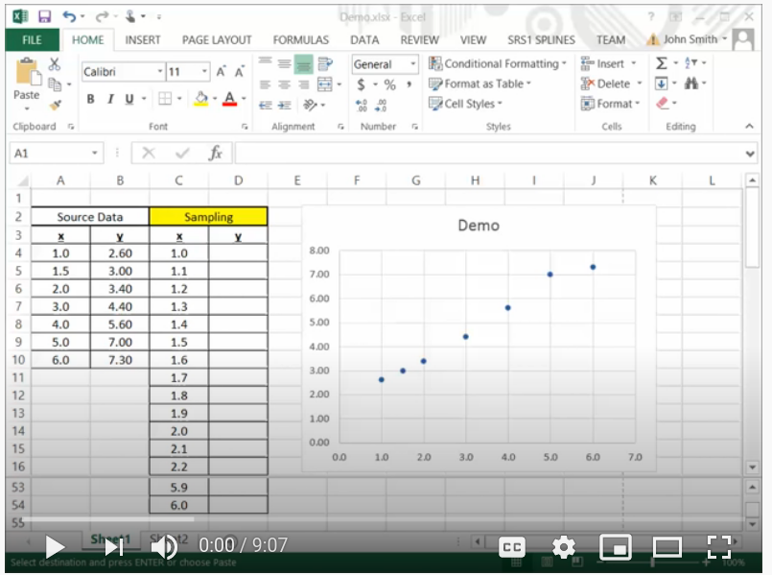Click the AutoSum sigma icon
This screenshot has width=772, height=575.
(662, 63)
